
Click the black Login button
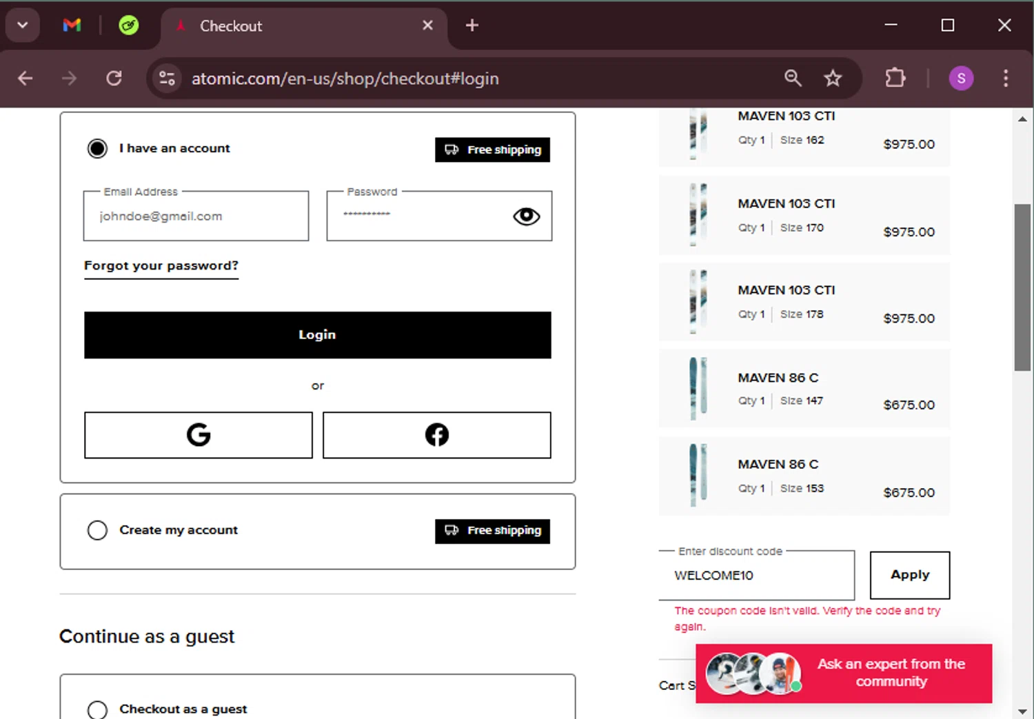coord(318,335)
